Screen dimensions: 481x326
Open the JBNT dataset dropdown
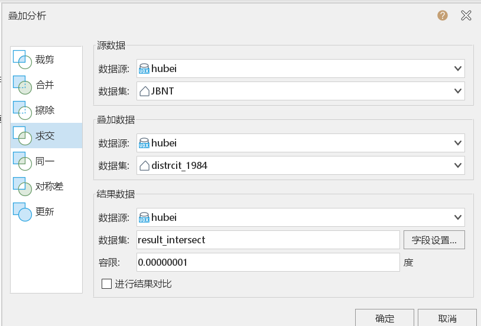[301, 91]
